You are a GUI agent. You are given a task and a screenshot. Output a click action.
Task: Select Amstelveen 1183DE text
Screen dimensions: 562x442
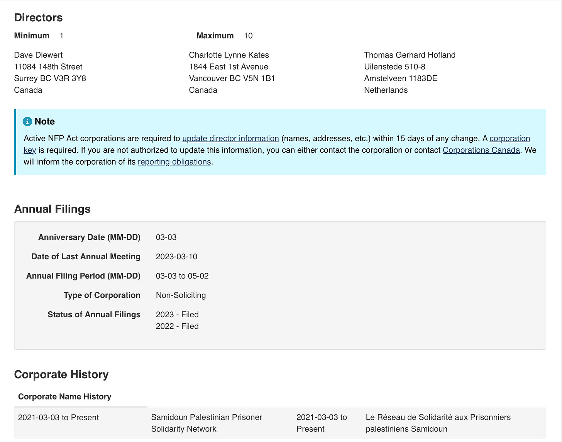[401, 78]
